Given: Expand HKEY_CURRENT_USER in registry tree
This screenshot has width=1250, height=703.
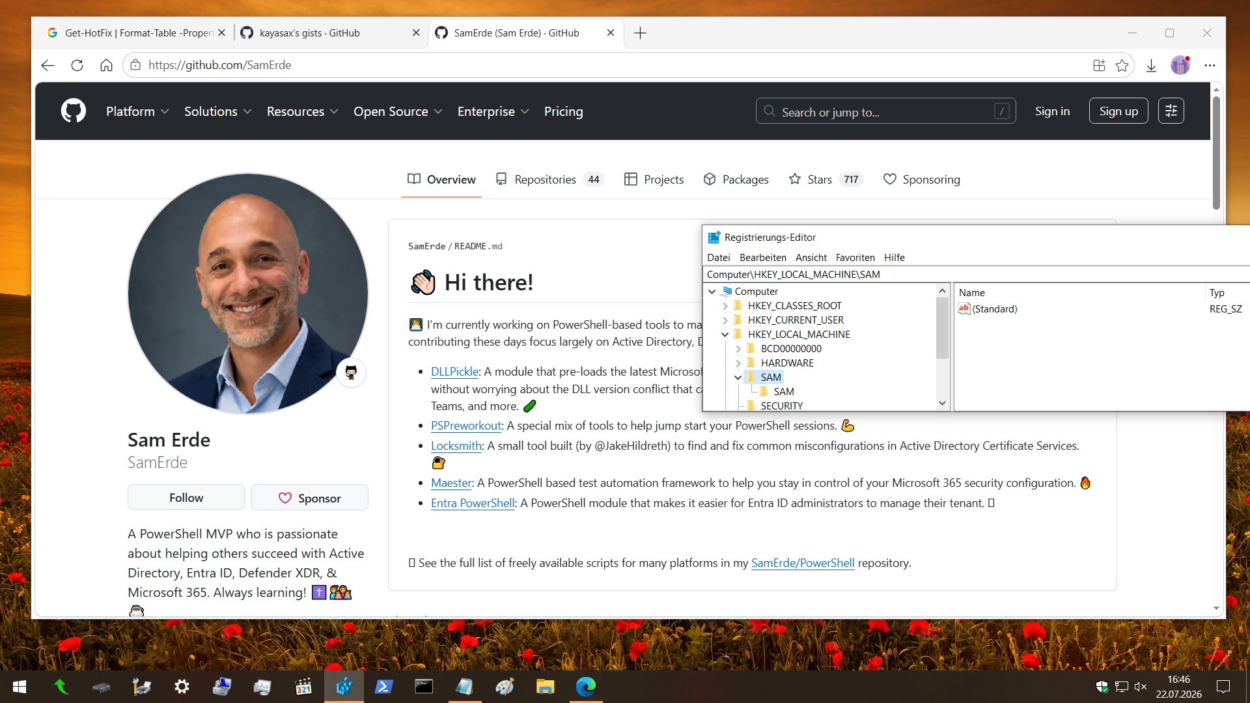Looking at the screenshot, I should 725,320.
